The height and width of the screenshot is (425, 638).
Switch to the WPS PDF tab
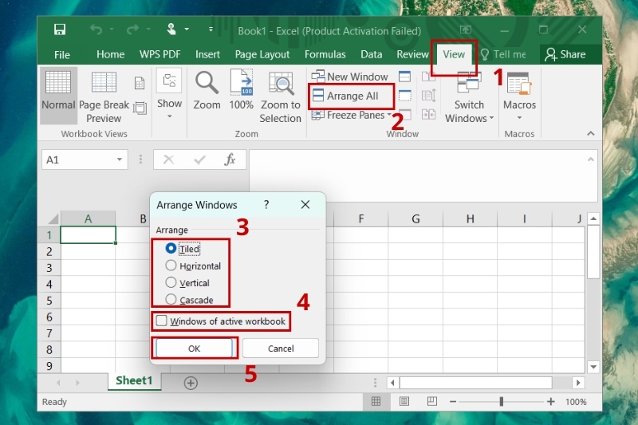coord(160,54)
